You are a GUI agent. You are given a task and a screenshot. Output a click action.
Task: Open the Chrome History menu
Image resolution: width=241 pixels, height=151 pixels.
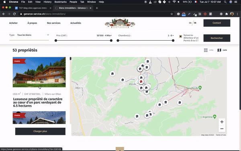(x=47, y=2)
